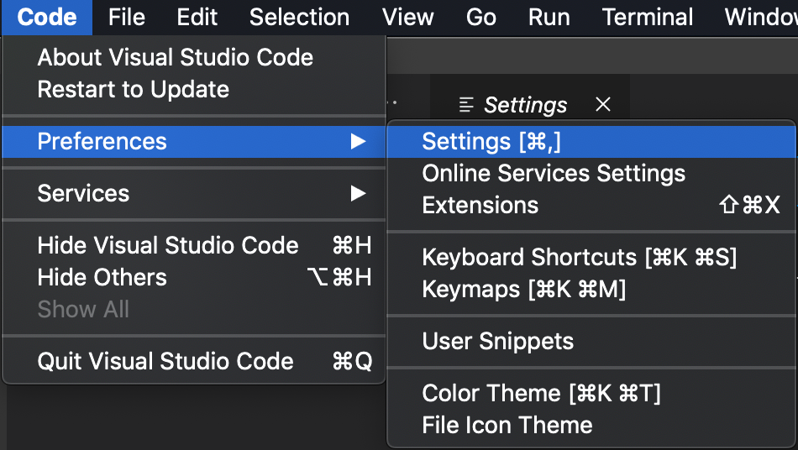Image resolution: width=798 pixels, height=450 pixels.
Task: Open Extensions from Preferences submenu
Action: (x=591, y=206)
